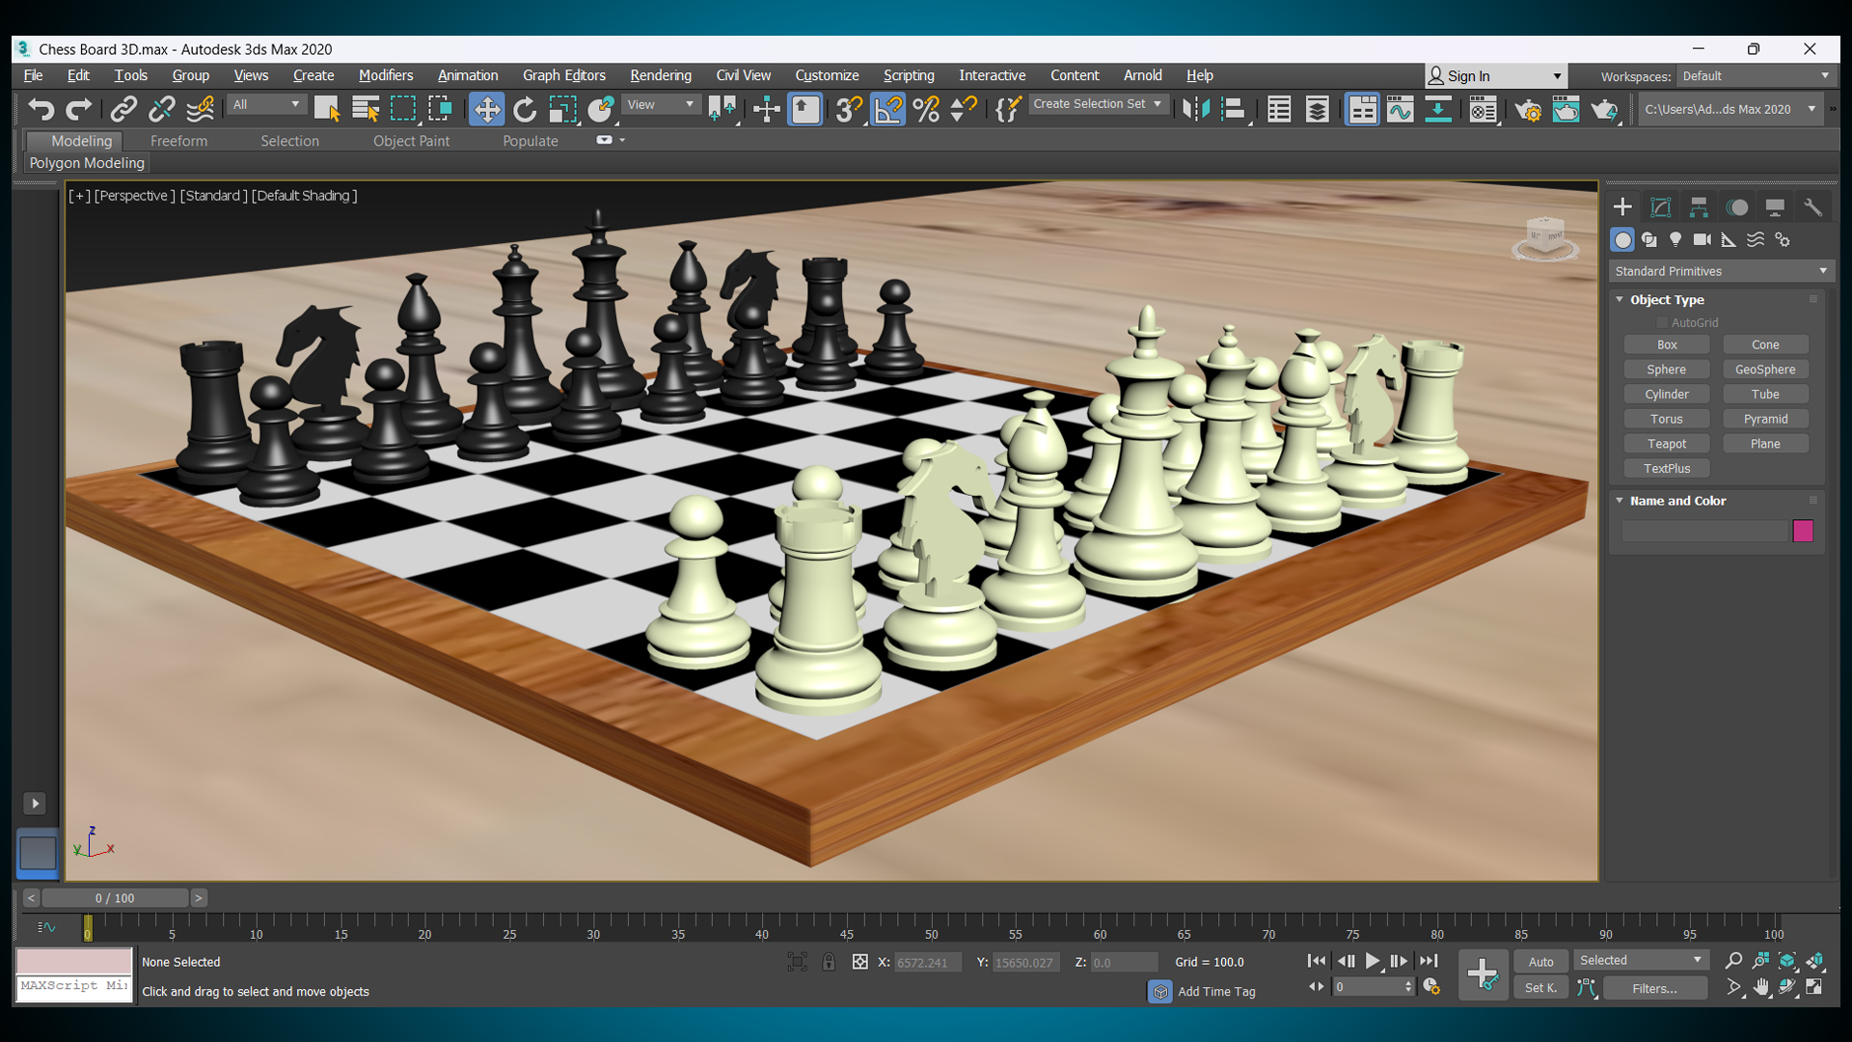Toggle Set Key mode
This screenshot has height=1042, width=1852.
point(1540,987)
